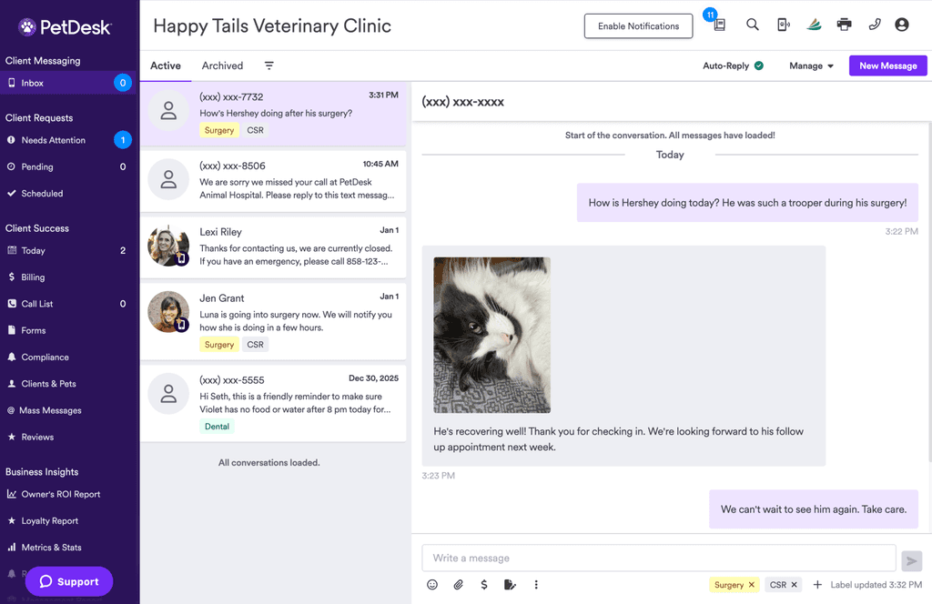932x604 pixels.
Task: Click the New Message button
Action: click(887, 65)
